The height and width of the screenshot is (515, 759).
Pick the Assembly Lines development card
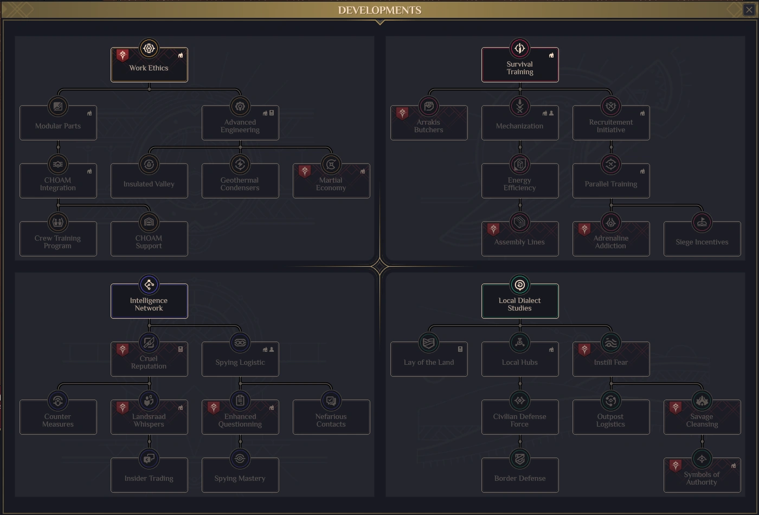[x=520, y=239]
